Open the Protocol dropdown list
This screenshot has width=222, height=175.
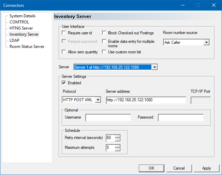click(98, 100)
